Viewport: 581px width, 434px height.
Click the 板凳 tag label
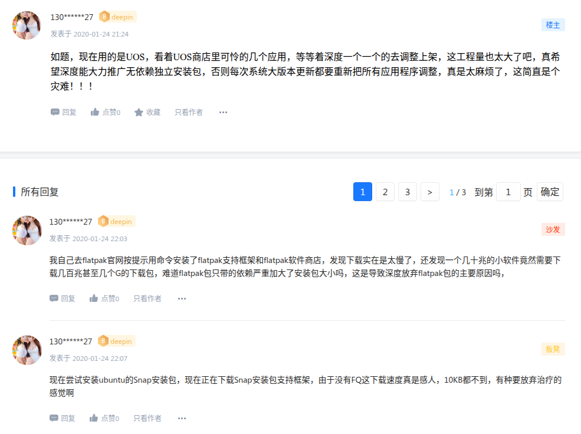[x=553, y=349]
